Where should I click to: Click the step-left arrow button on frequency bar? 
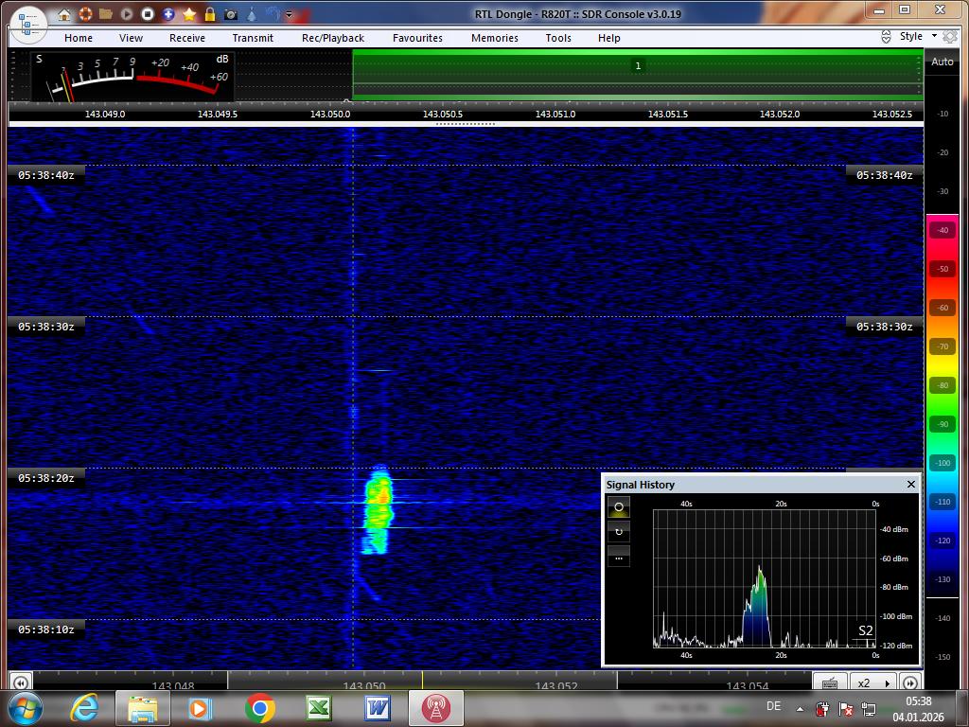click(x=20, y=683)
